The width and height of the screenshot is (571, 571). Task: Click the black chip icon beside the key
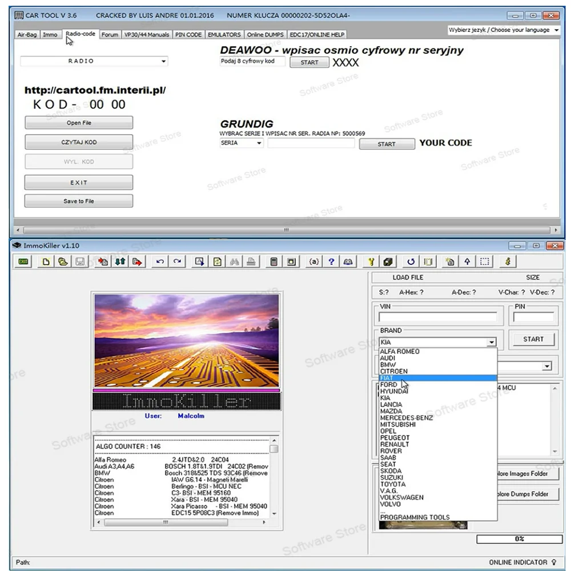point(388,262)
